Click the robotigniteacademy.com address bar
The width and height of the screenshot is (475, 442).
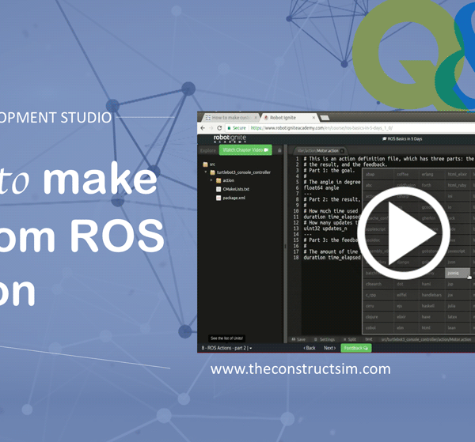point(321,128)
